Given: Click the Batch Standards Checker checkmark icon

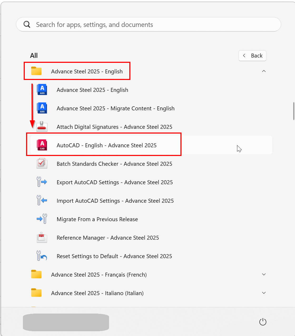Looking at the screenshot, I should click(x=42, y=164).
